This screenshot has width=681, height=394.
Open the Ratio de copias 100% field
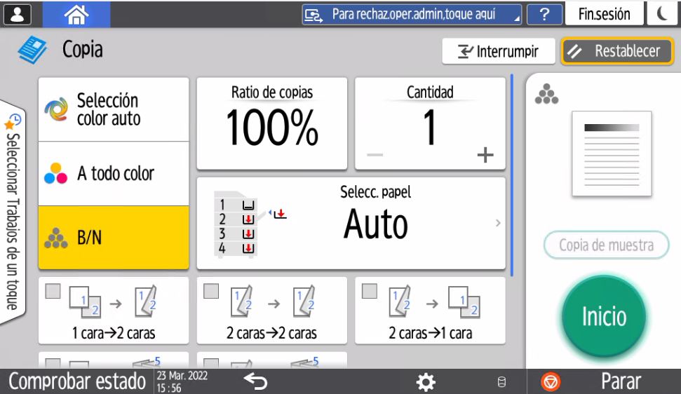pyautogui.click(x=271, y=123)
